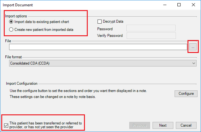Click the File format label

point(14,57)
